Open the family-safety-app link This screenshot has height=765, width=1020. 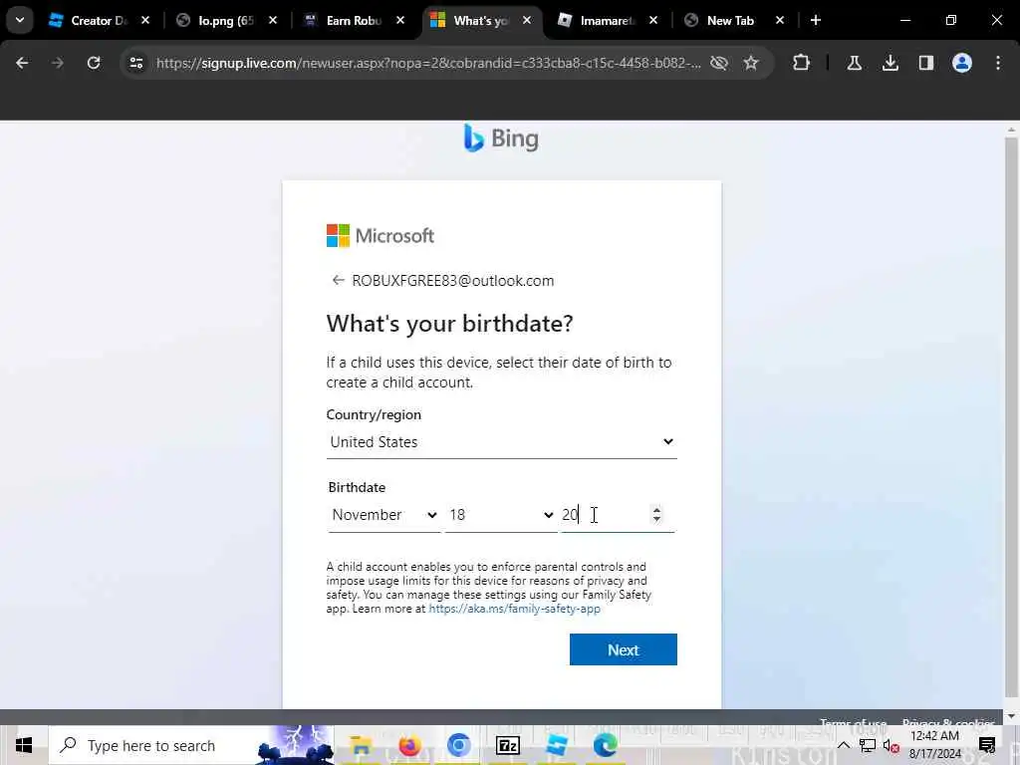pyautogui.click(x=514, y=609)
